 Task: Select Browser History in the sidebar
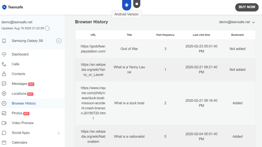pos(24,103)
